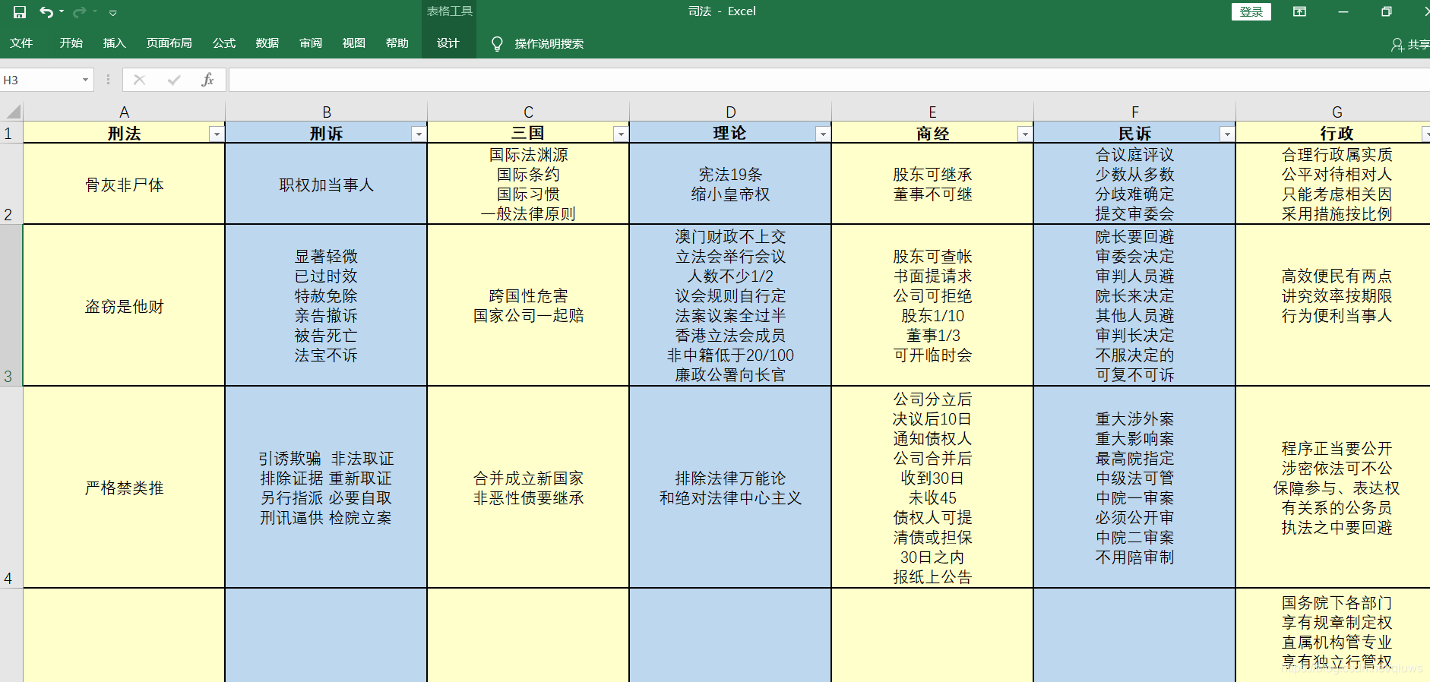
Task: Select cell containing 重大涉外案
Action: [x=1135, y=488]
